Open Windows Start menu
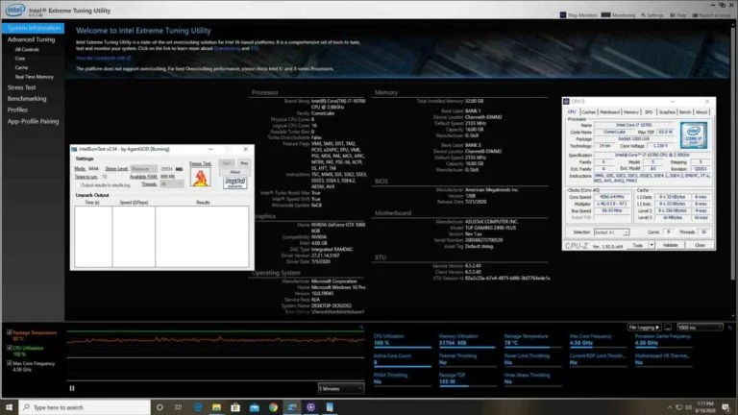The height and width of the screenshot is (415, 738). tap(9, 407)
